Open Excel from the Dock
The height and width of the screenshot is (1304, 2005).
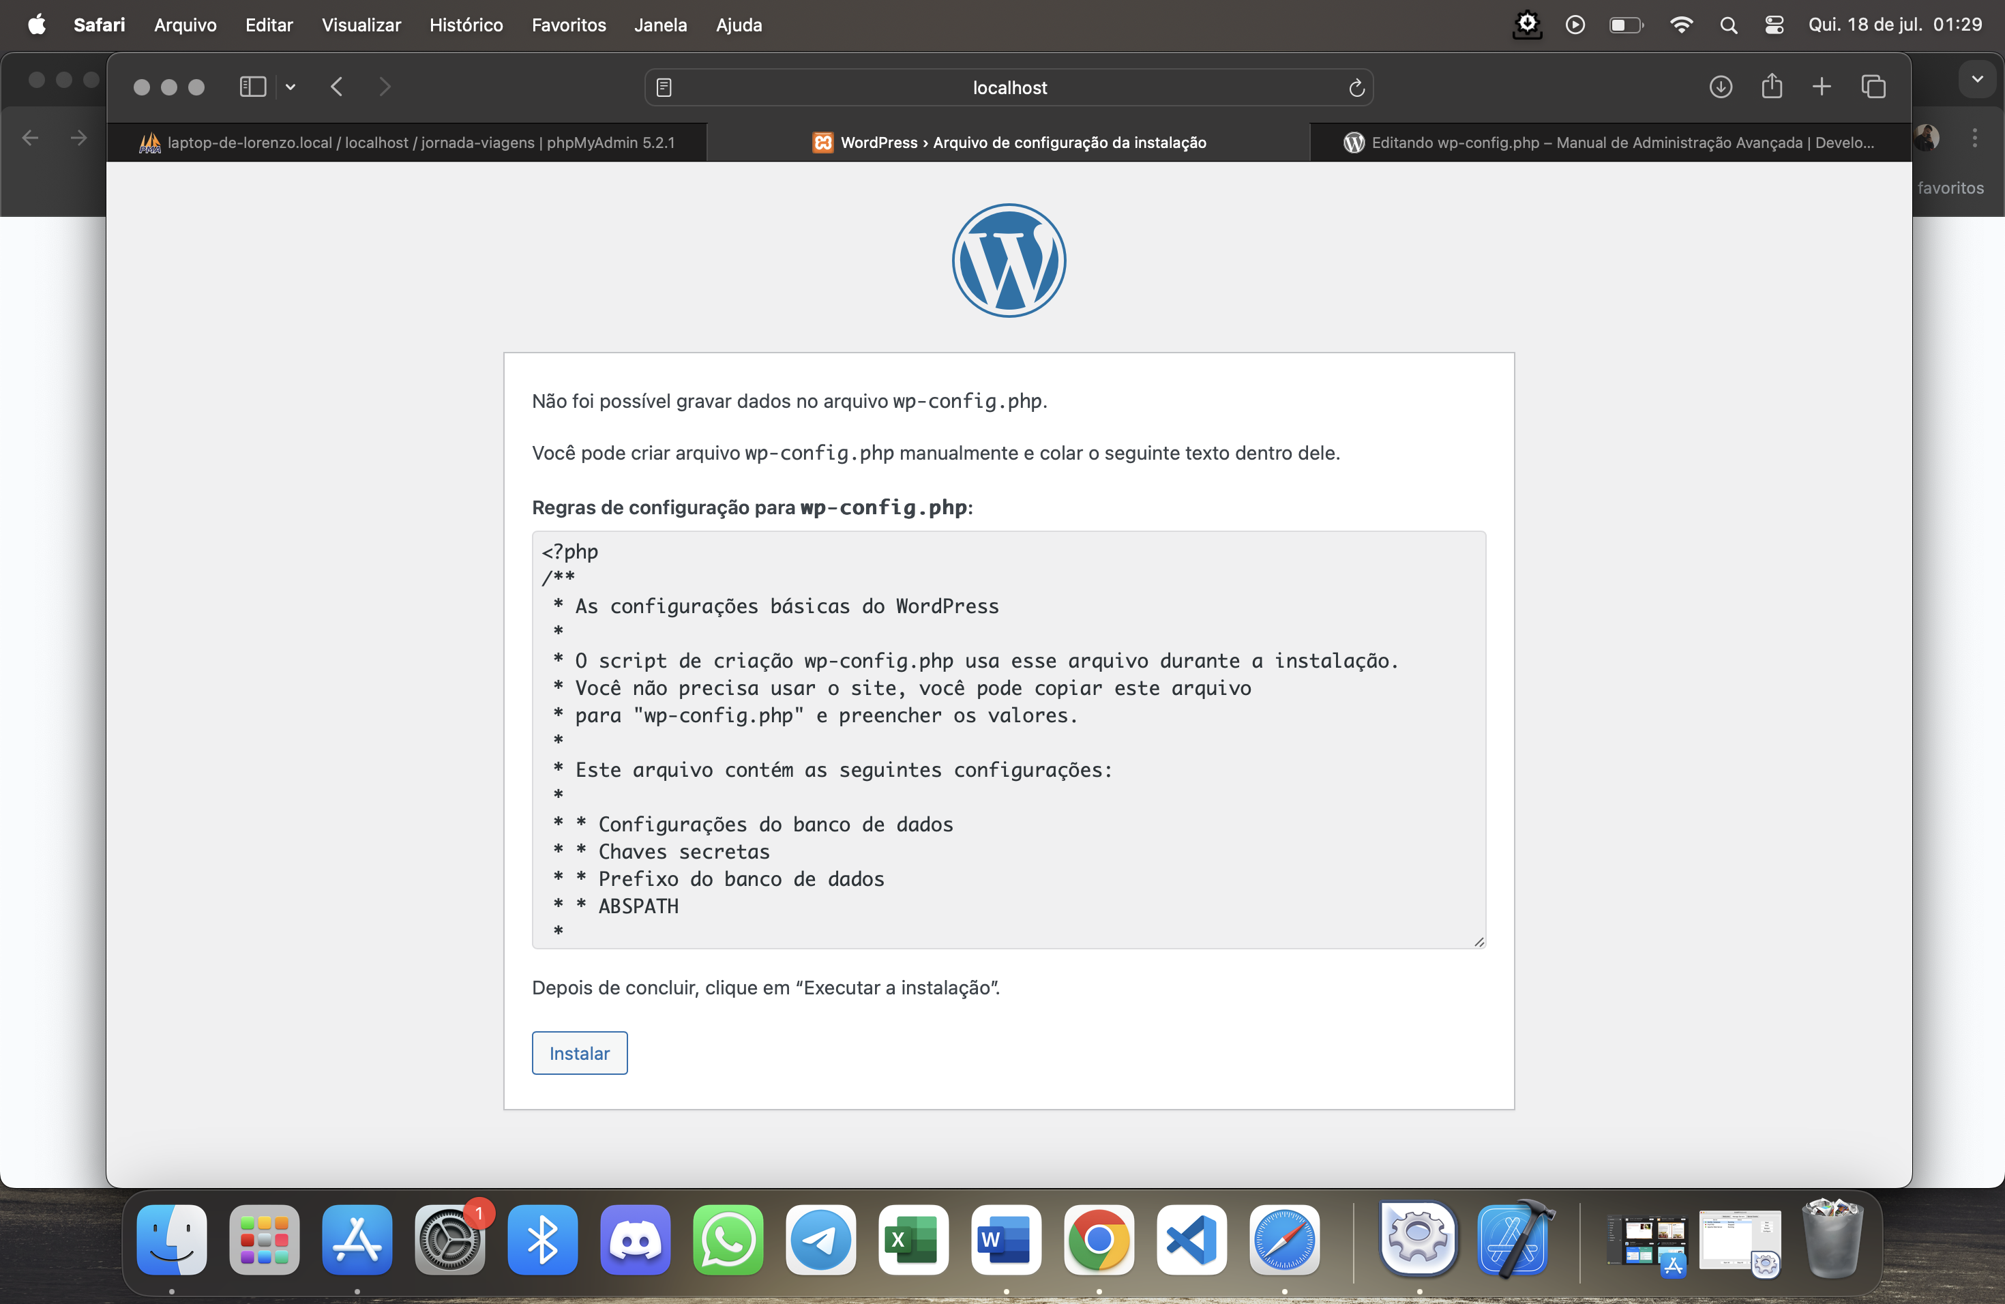[x=913, y=1239]
